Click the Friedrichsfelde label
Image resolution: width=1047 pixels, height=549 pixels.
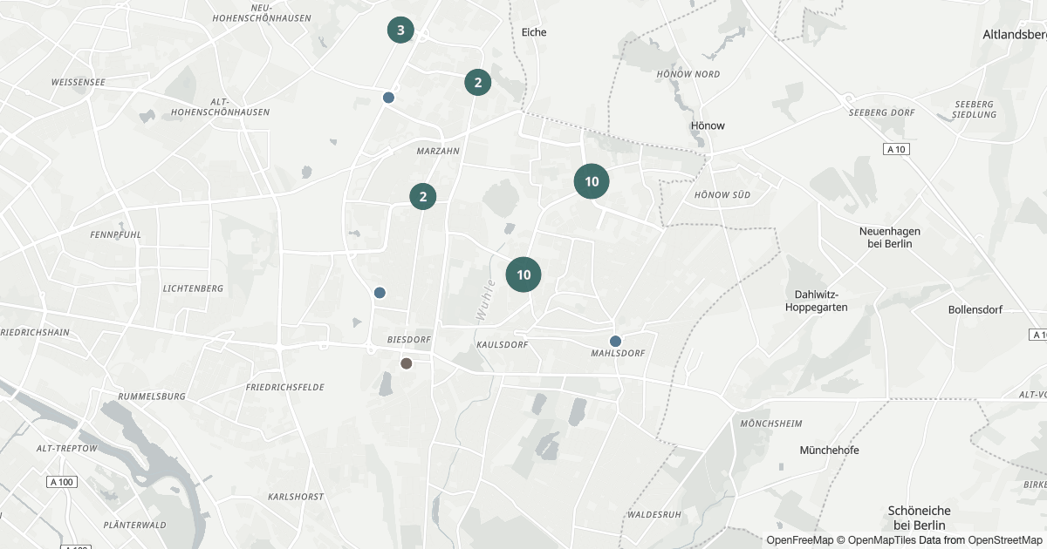285,386
